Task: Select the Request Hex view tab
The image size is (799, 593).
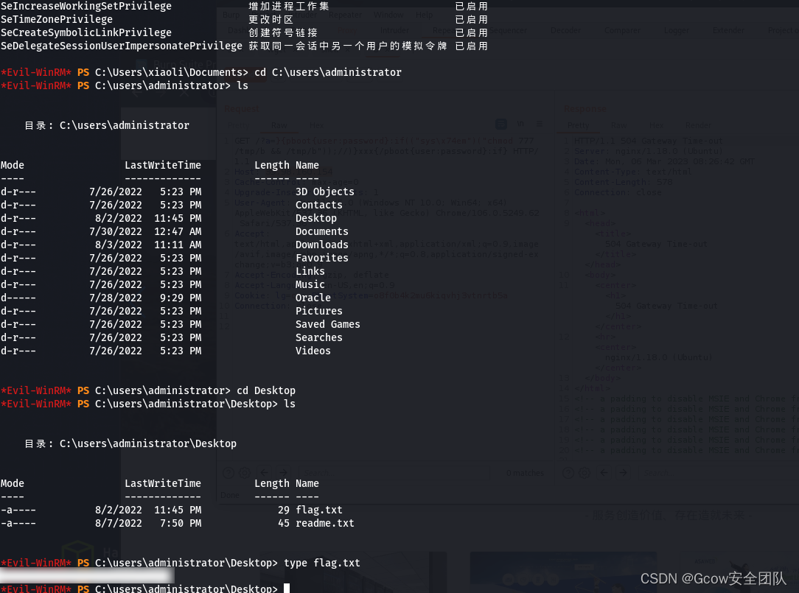Action: pos(316,125)
